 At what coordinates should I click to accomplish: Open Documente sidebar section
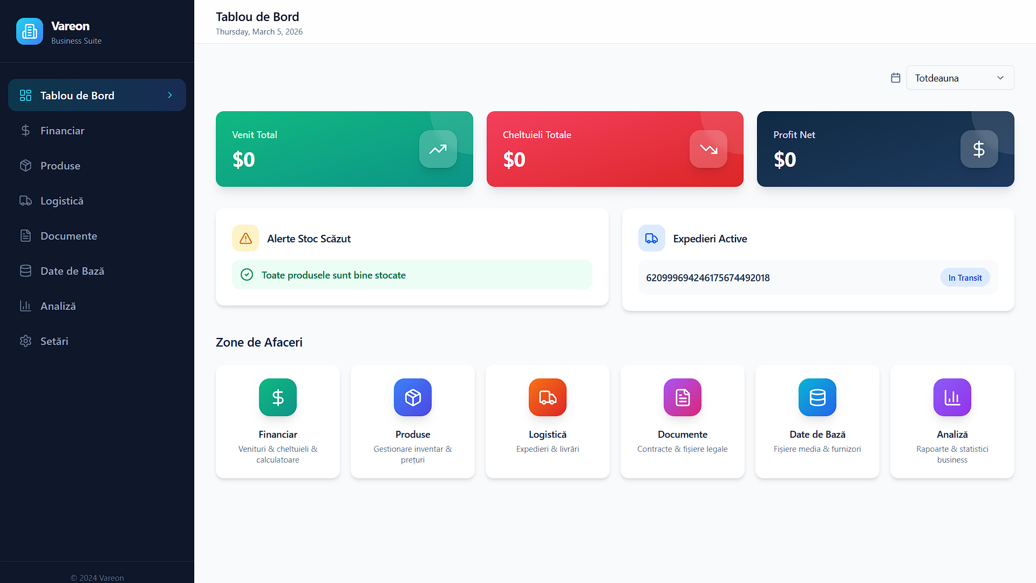point(97,236)
